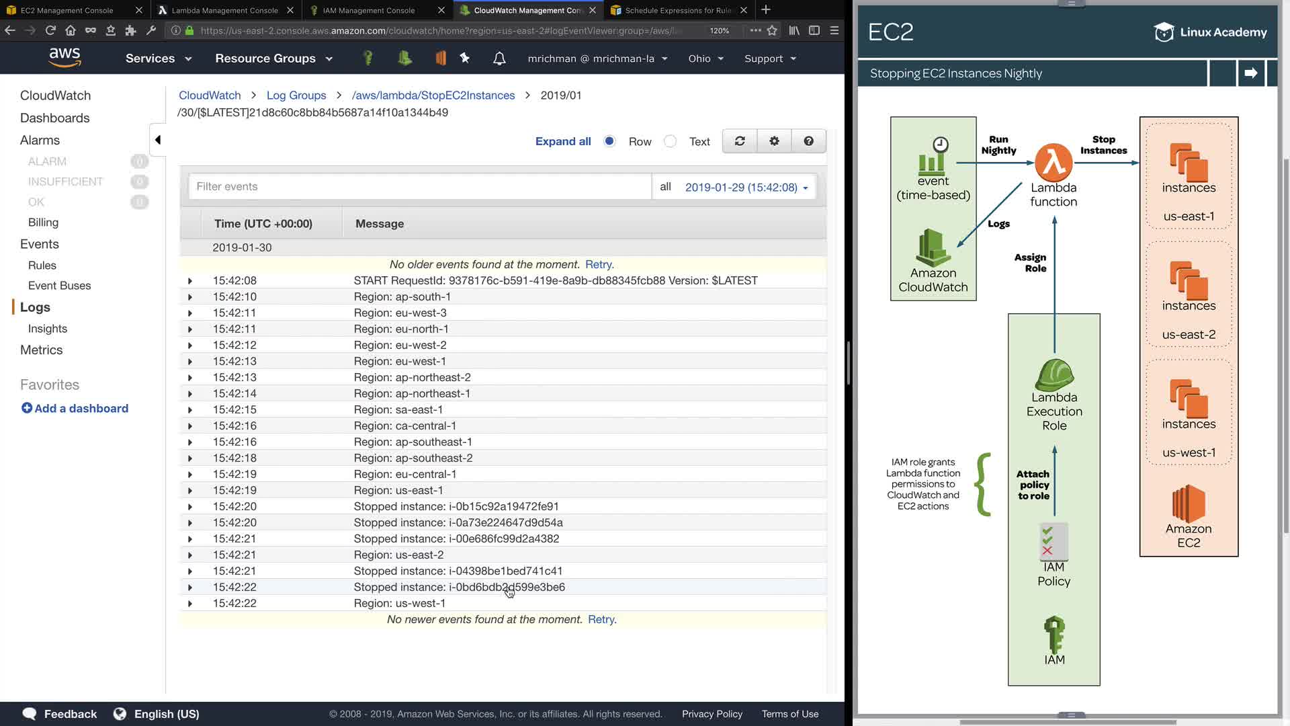This screenshot has height=726, width=1290.
Task: Expand the 15:42:08 START RequestId log row
Action: pos(190,281)
